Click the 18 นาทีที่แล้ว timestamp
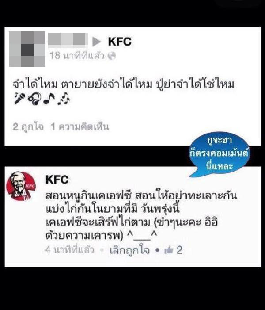265x310 pixels. coord(77,56)
